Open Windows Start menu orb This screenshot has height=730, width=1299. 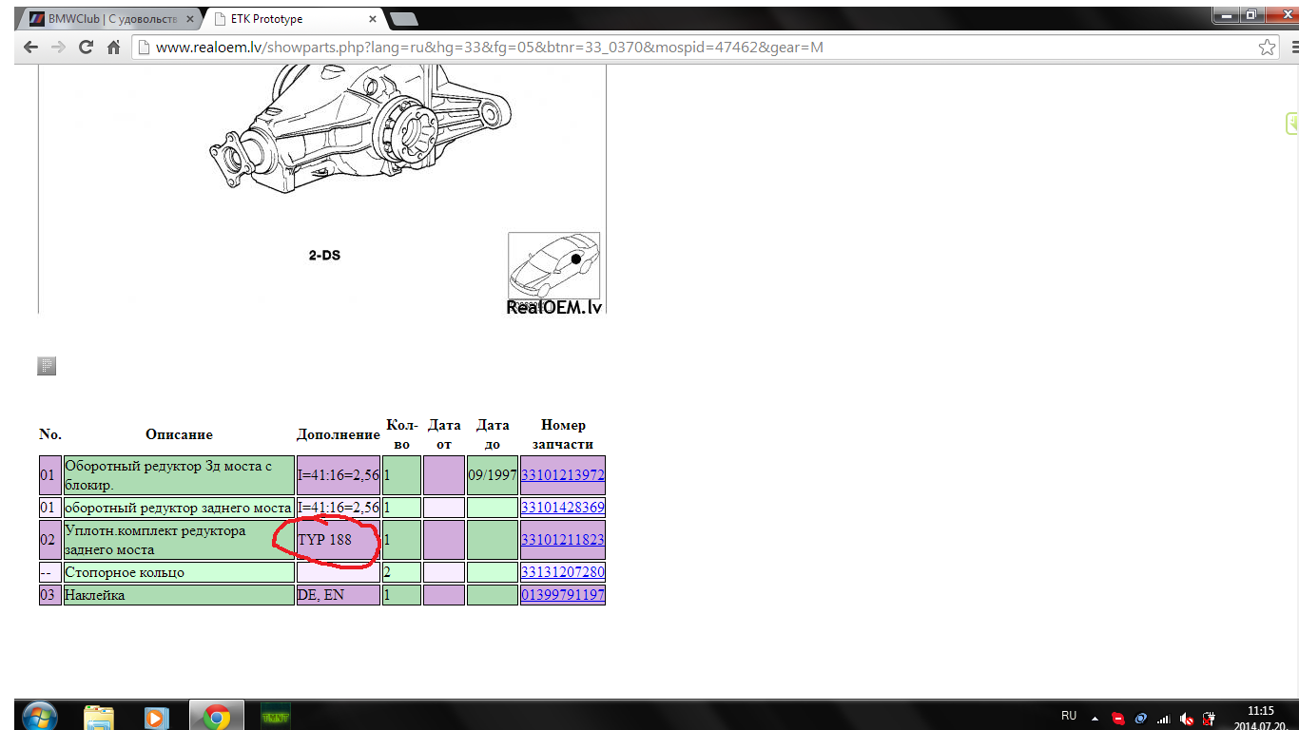click(39, 717)
